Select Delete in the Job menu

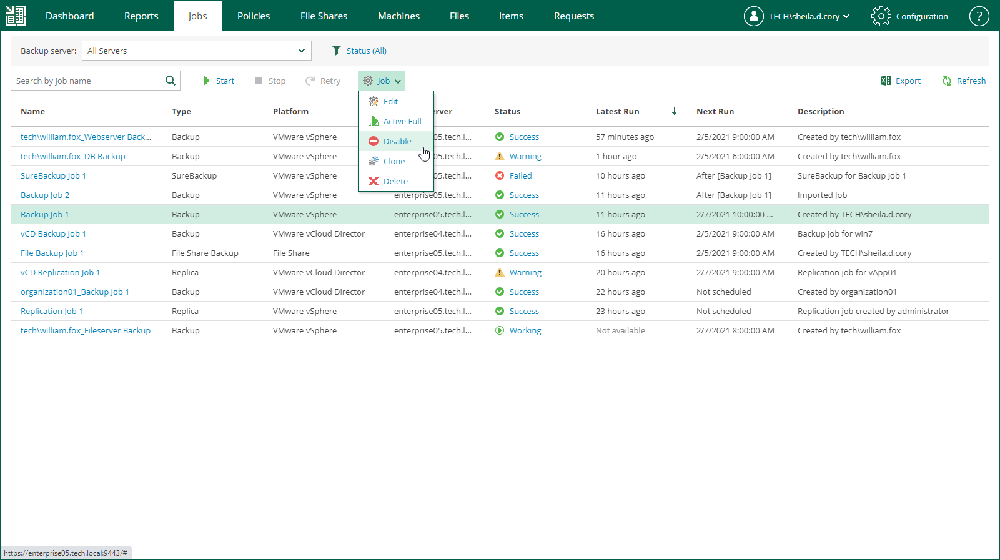[395, 181]
